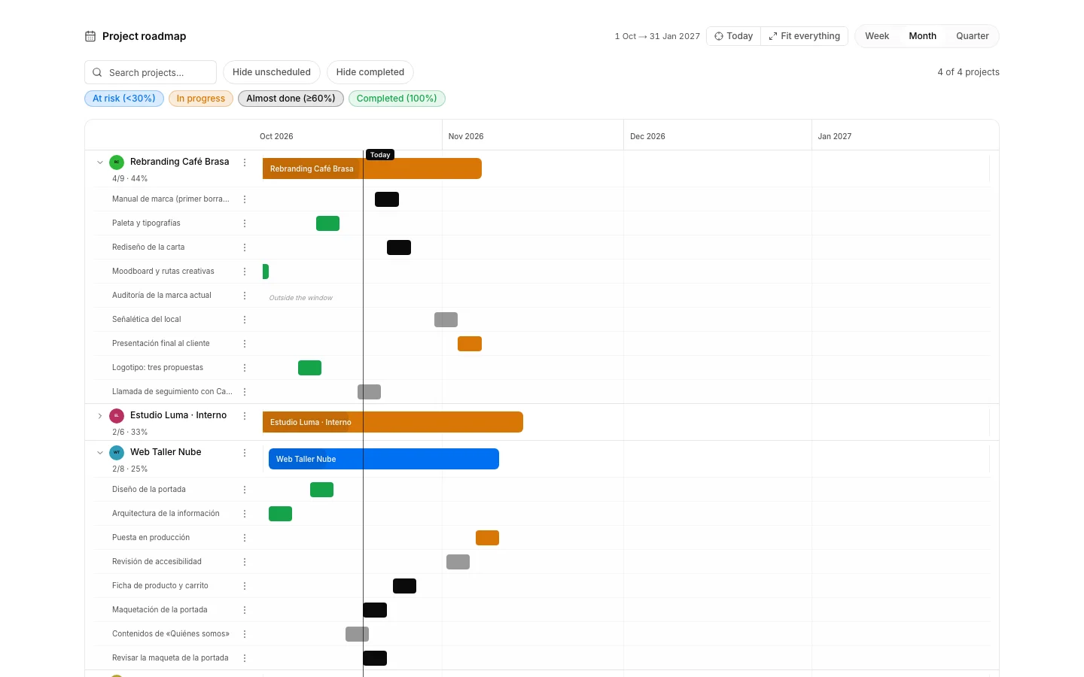Click the green sliver for Moodboard y rutas creativas

266,272
